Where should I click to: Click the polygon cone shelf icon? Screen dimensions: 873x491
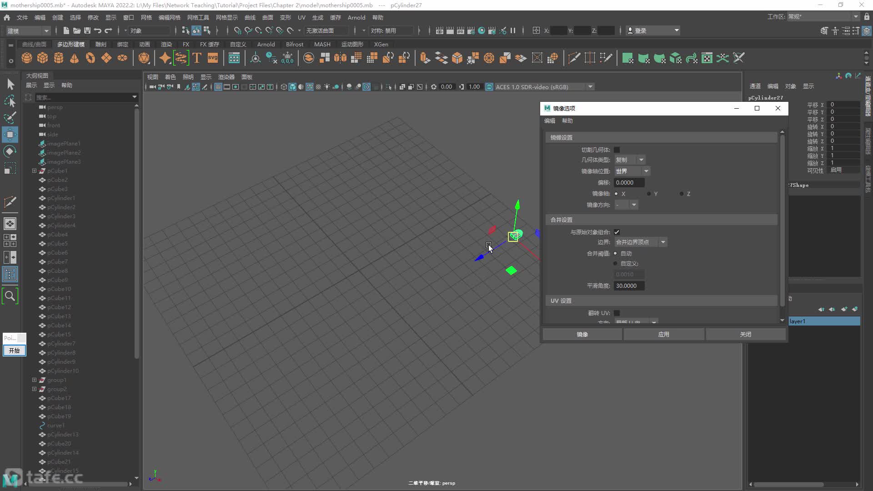75,58
